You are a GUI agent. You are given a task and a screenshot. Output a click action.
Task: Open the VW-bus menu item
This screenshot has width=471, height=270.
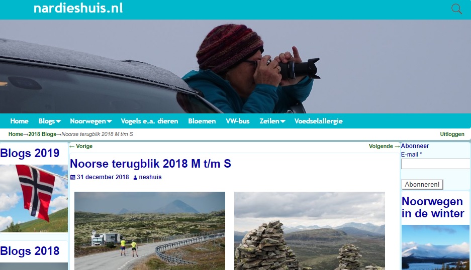coord(238,121)
